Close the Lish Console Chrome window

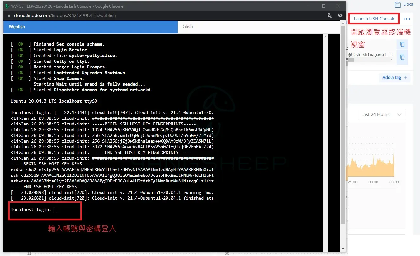(338, 6)
